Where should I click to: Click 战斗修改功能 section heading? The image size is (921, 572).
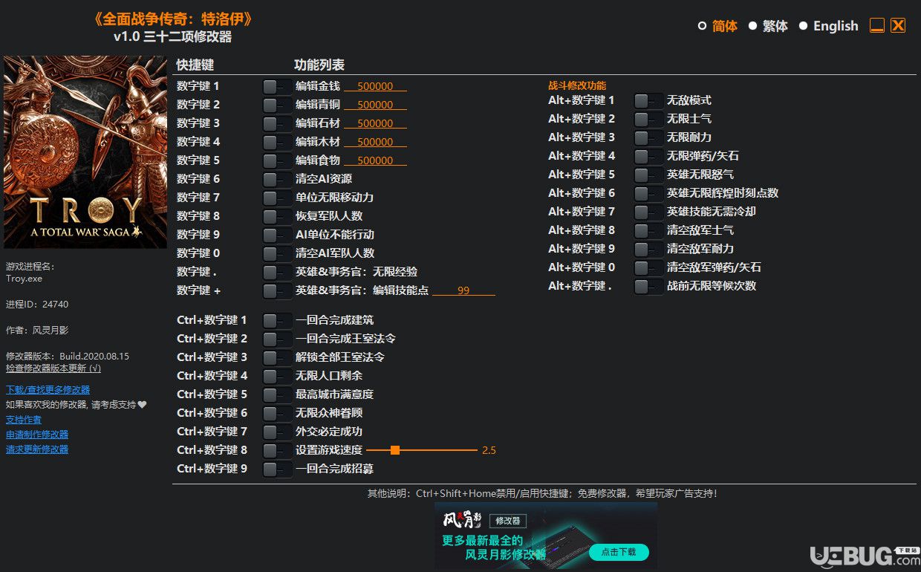tap(577, 86)
